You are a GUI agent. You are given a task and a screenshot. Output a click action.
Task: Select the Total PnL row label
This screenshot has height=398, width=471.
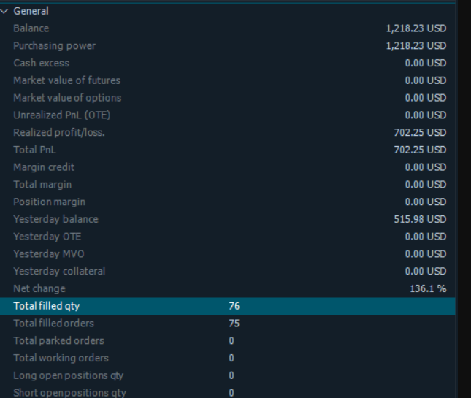pos(35,150)
